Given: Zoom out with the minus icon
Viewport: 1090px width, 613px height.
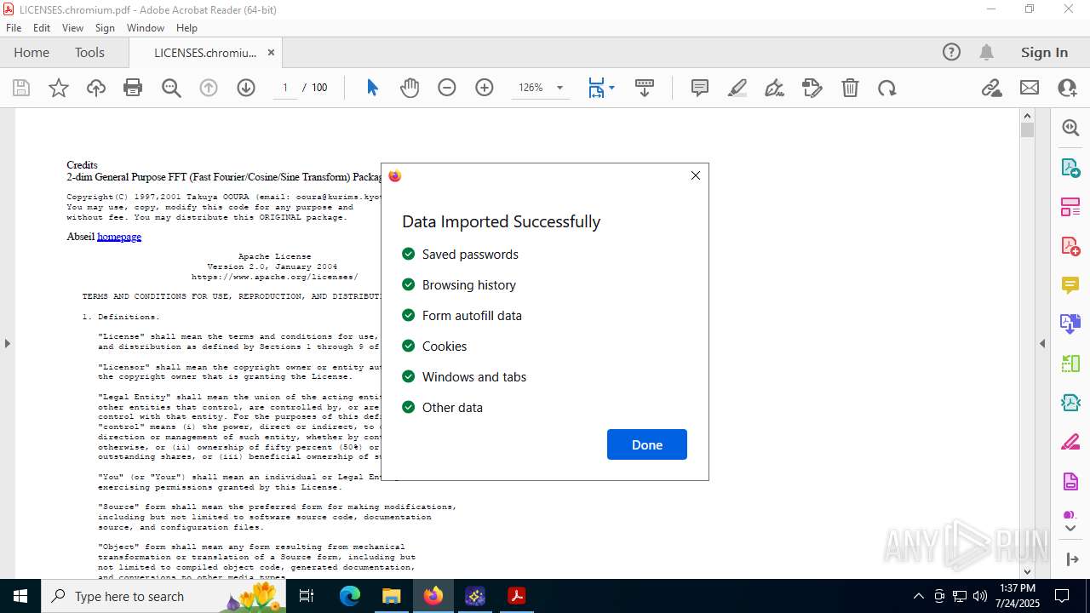Looking at the screenshot, I should (x=447, y=88).
